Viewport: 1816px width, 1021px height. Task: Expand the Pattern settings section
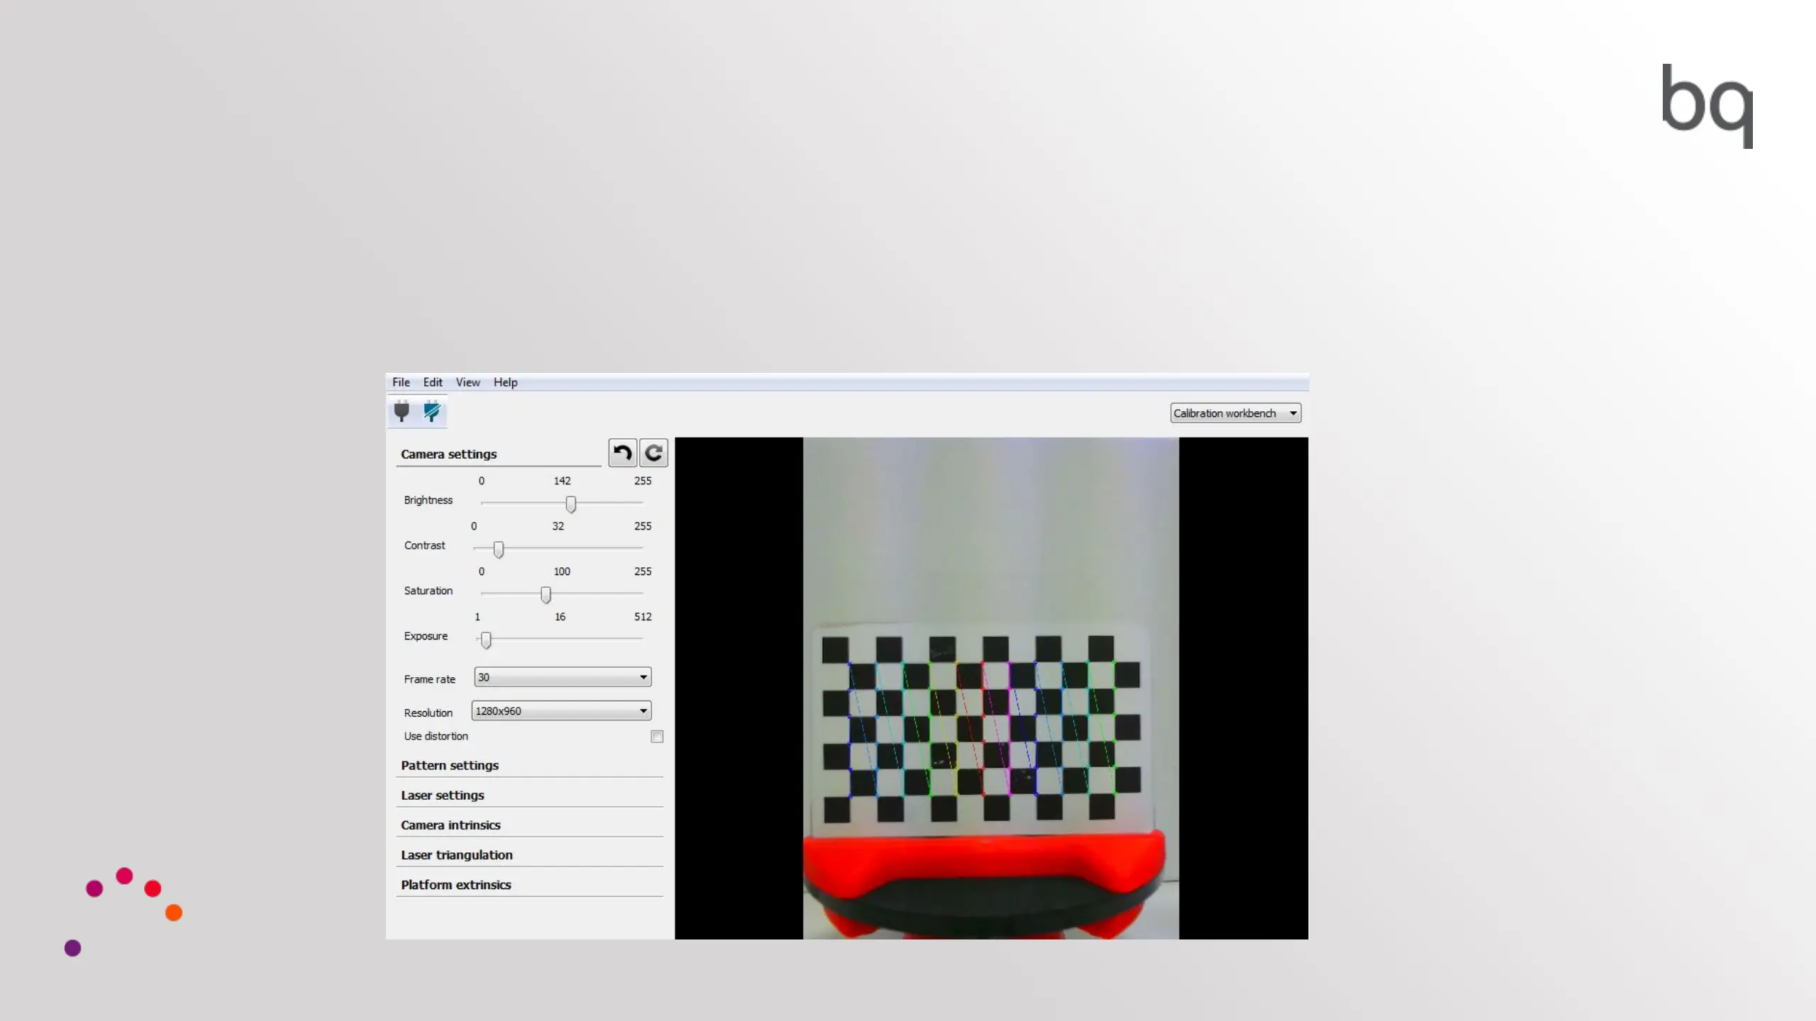(x=450, y=765)
